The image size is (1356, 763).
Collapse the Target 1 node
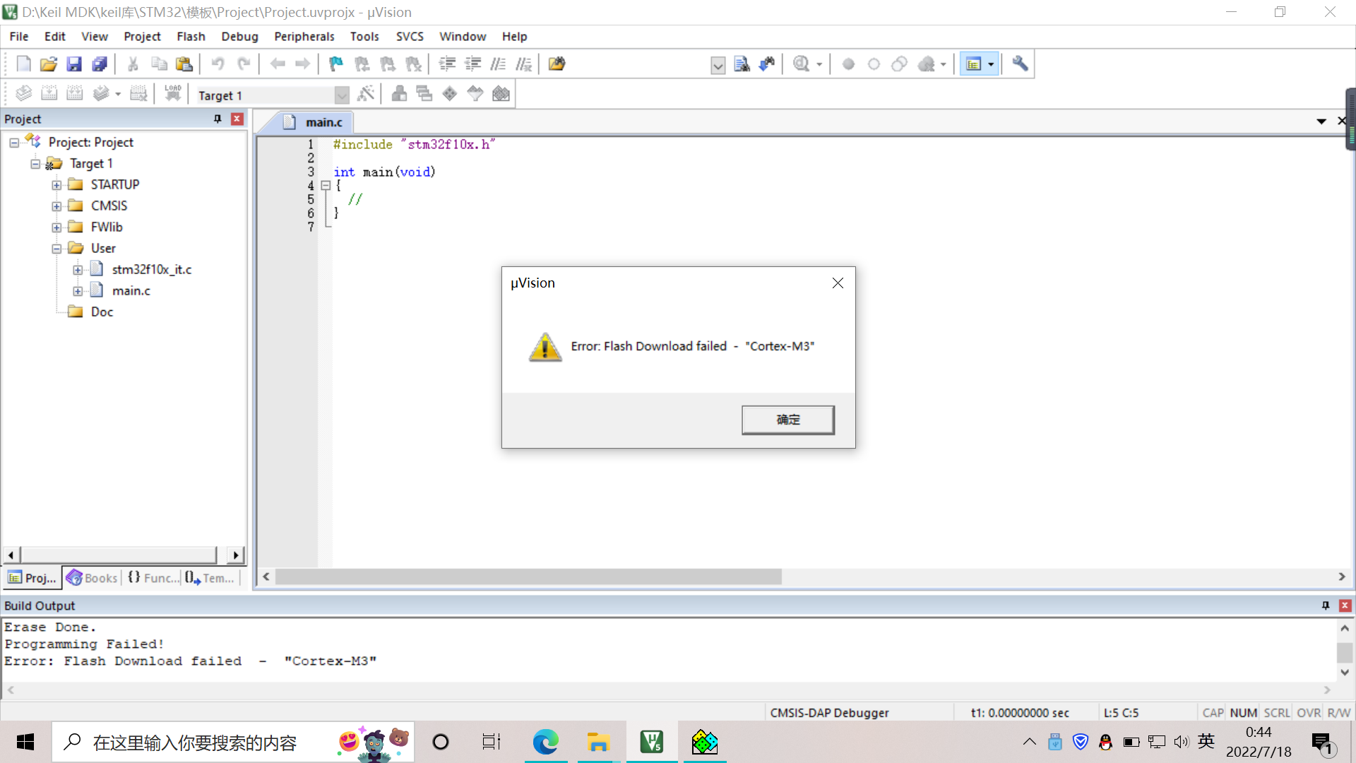[35, 164]
